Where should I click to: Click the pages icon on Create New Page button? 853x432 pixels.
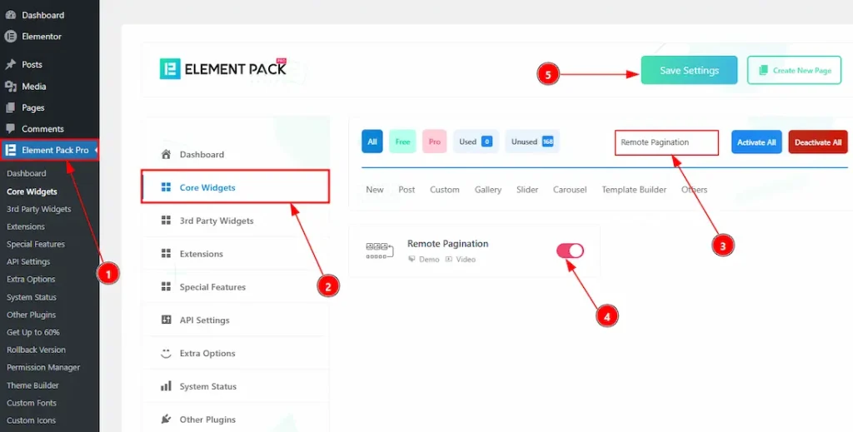[763, 70]
